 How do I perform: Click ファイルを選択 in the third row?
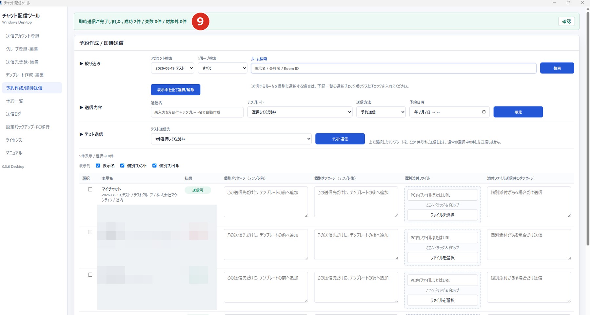pos(442,300)
